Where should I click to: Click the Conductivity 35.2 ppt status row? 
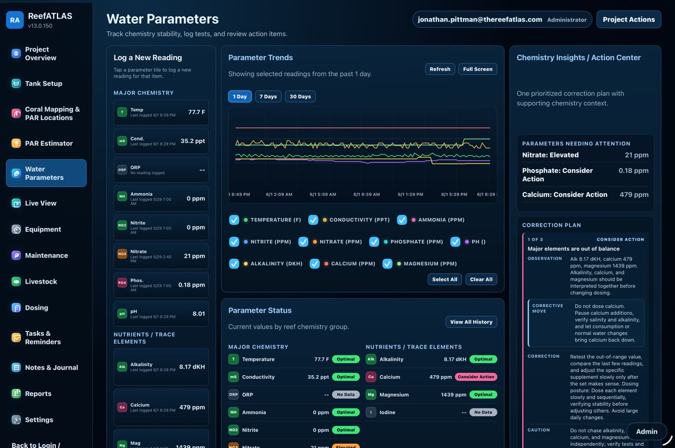tap(294, 377)
